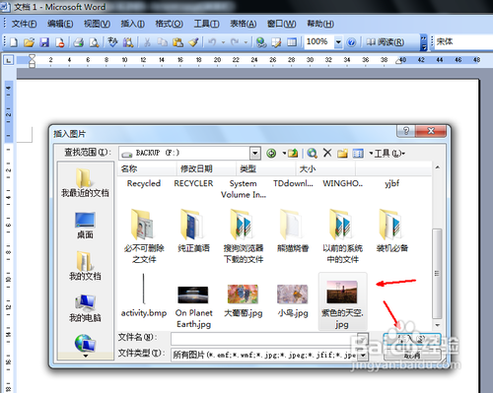Image resolution: width=493 pixels, height=393 pixels.
Task: Click the tab alignment selector at ruler corner
Action: [x=8, y=60]
